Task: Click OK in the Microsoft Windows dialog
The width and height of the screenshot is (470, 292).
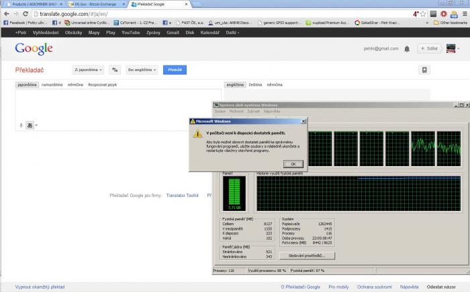Action: click(x=293, y=164)
